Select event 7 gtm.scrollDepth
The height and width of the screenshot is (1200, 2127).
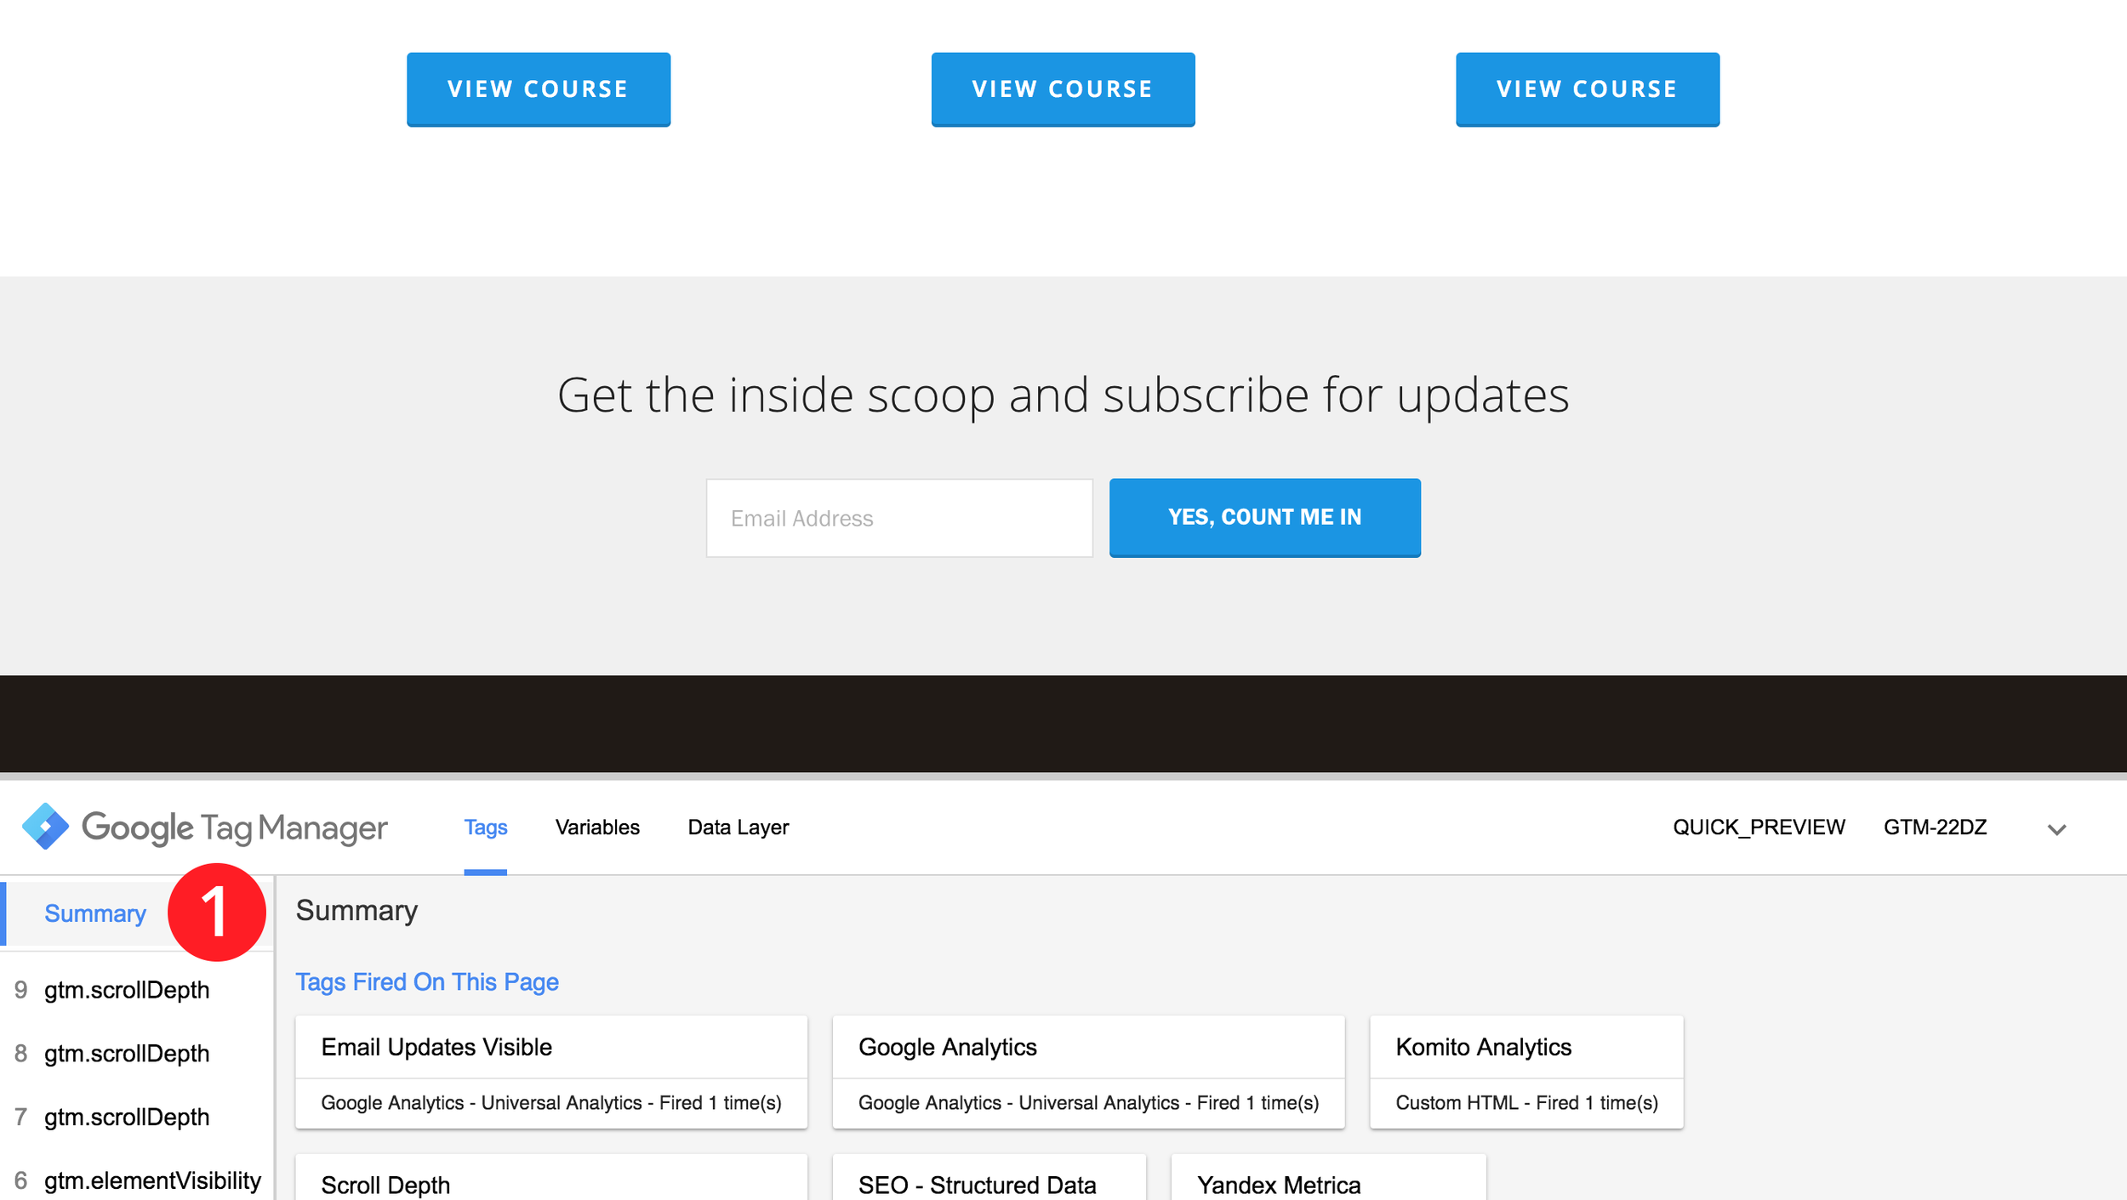click(x=126, y=1118)
